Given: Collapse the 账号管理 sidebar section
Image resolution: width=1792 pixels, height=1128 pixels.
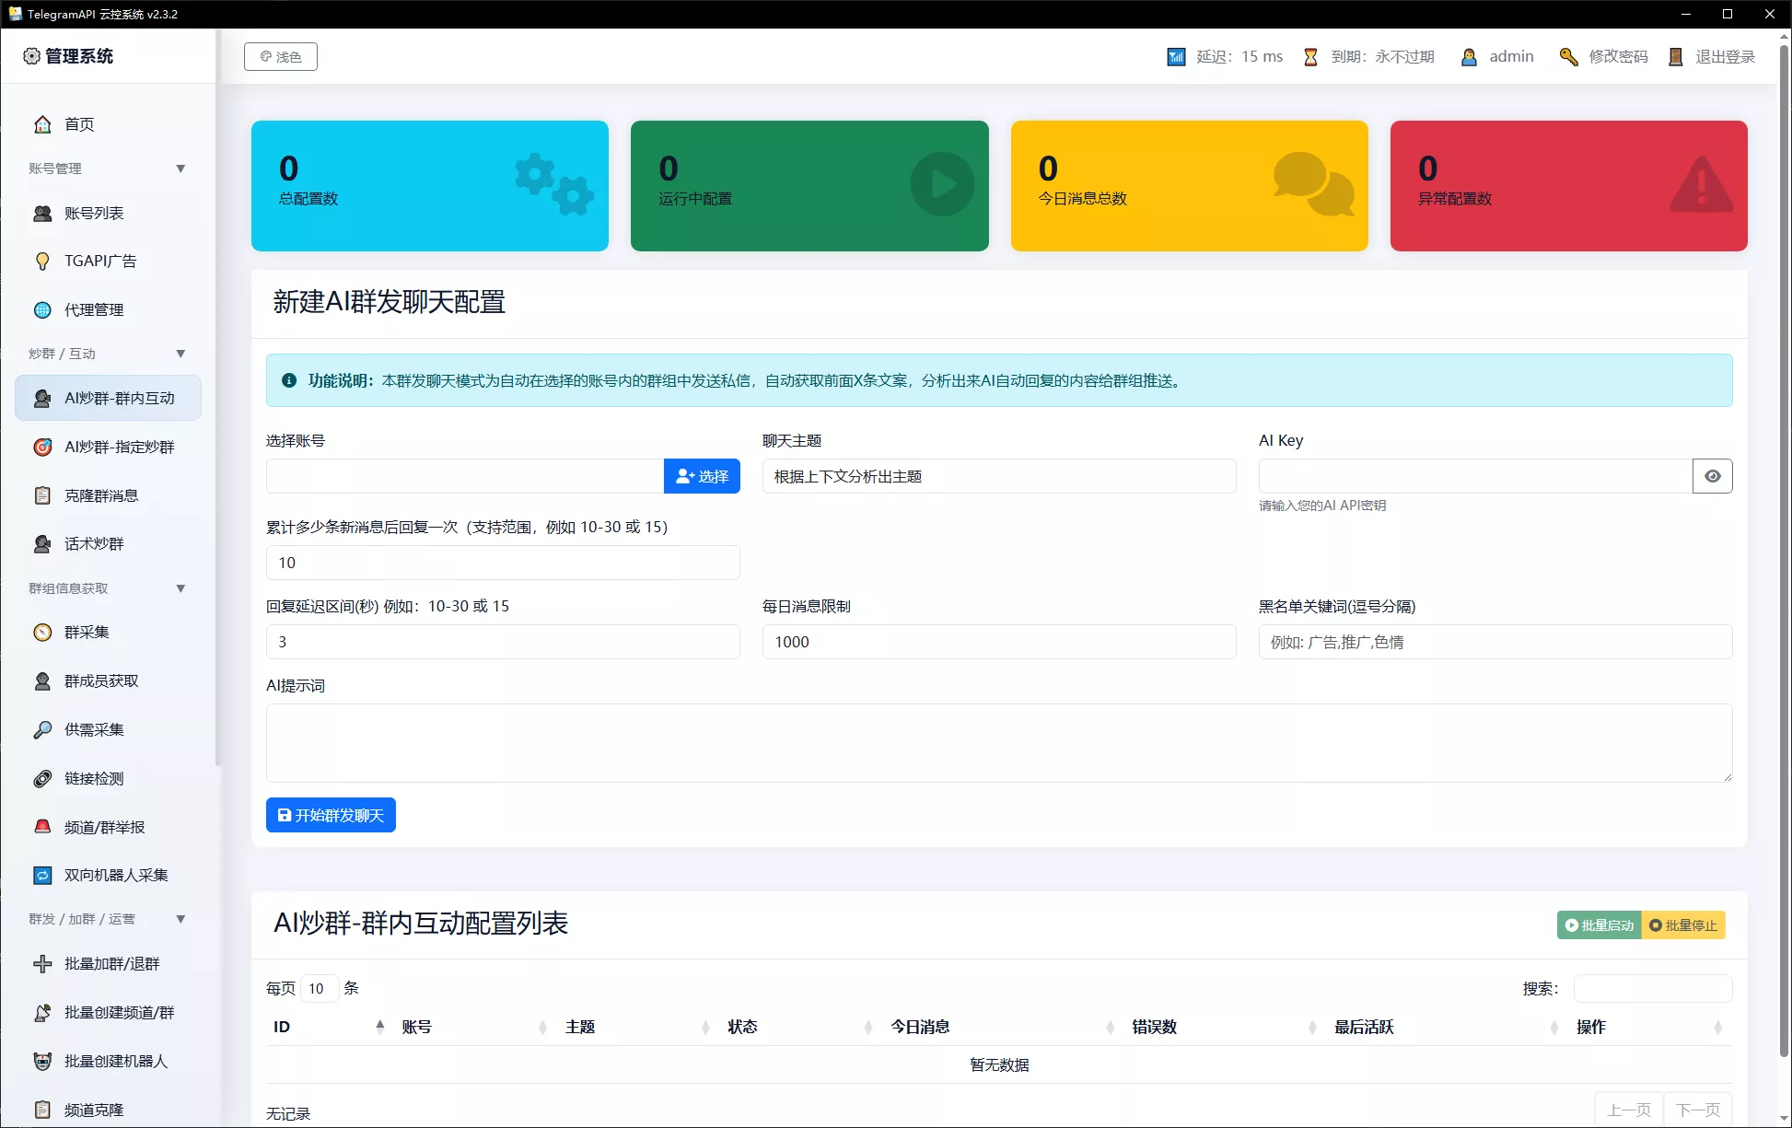Looking at the screenshot, I should (x=180, y=169).
